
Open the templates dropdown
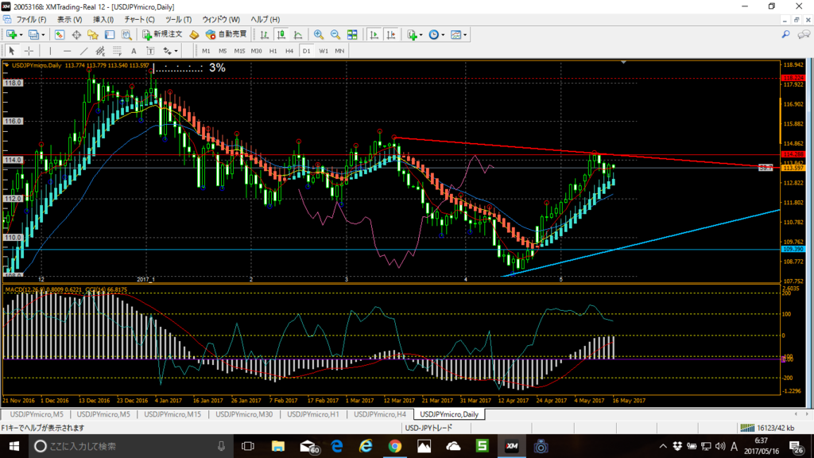[459, 35]
